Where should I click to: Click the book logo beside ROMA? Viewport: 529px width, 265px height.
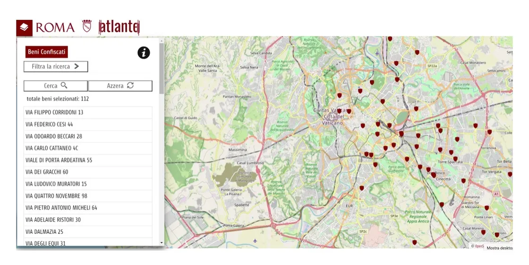[x=24, y=28]
